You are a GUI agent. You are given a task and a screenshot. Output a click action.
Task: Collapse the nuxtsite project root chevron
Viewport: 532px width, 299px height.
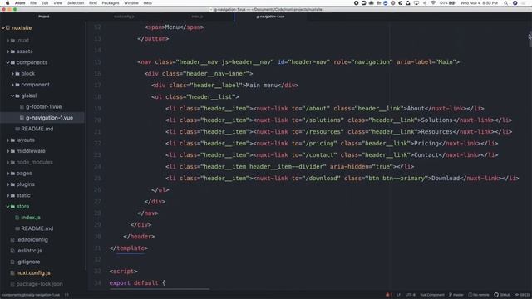click(x=3, y=27)
